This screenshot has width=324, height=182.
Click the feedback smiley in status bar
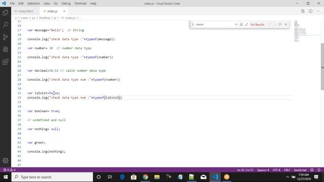312,170
